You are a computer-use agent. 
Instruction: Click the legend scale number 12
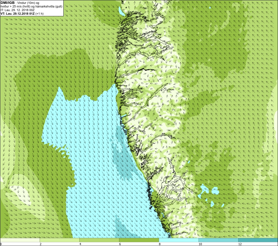(240, 244)
